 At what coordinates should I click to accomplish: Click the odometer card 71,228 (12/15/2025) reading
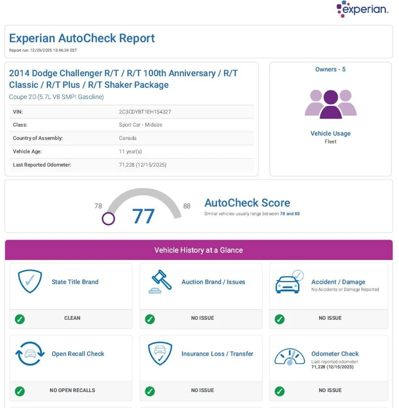333,367
